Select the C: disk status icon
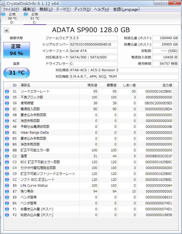The height and width of the screenshot is (234, 182). (x=26, y=14)
